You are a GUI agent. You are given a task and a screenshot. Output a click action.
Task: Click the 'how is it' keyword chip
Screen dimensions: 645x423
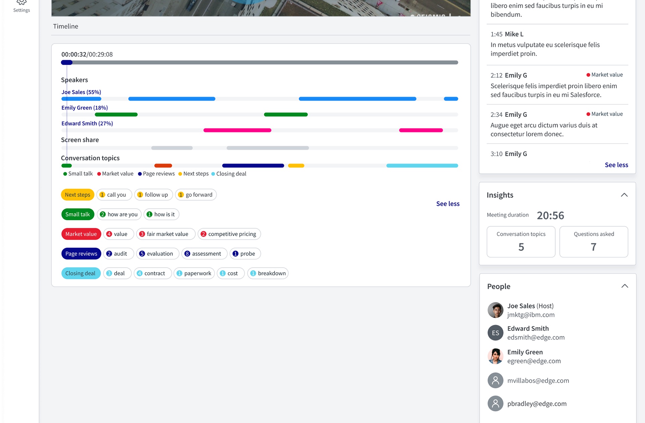tap(162, 214)
